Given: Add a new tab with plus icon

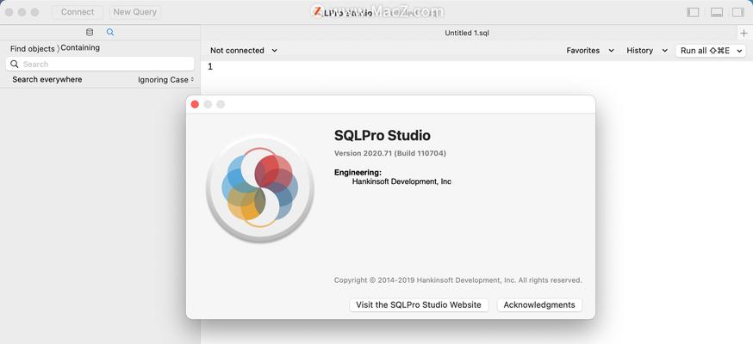Looking at the screenshot, I should click(744, 33).
